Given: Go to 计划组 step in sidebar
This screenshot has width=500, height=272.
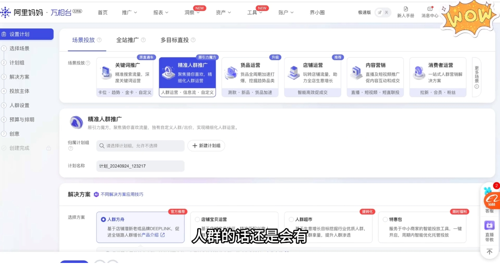Looking at the screenshot, I should [x=17, y=63].
